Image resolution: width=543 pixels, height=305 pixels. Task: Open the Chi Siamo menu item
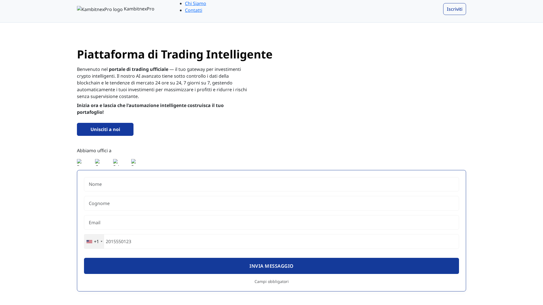195,3
